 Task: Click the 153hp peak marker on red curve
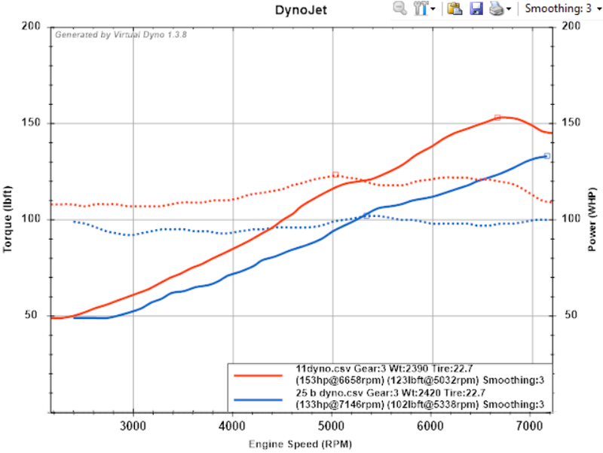coord(497,117)
